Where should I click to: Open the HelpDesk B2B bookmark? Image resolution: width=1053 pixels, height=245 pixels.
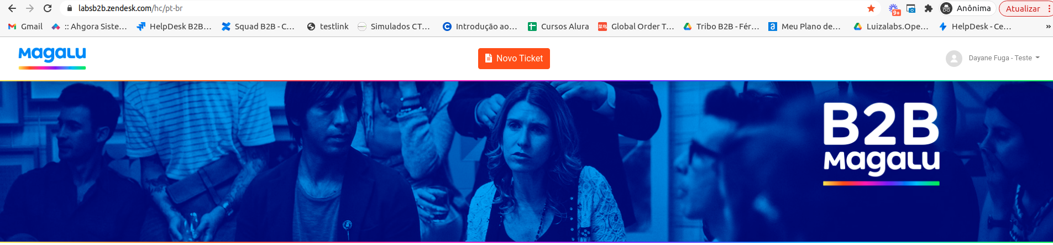pyautogui.click(x=174, y=27)
